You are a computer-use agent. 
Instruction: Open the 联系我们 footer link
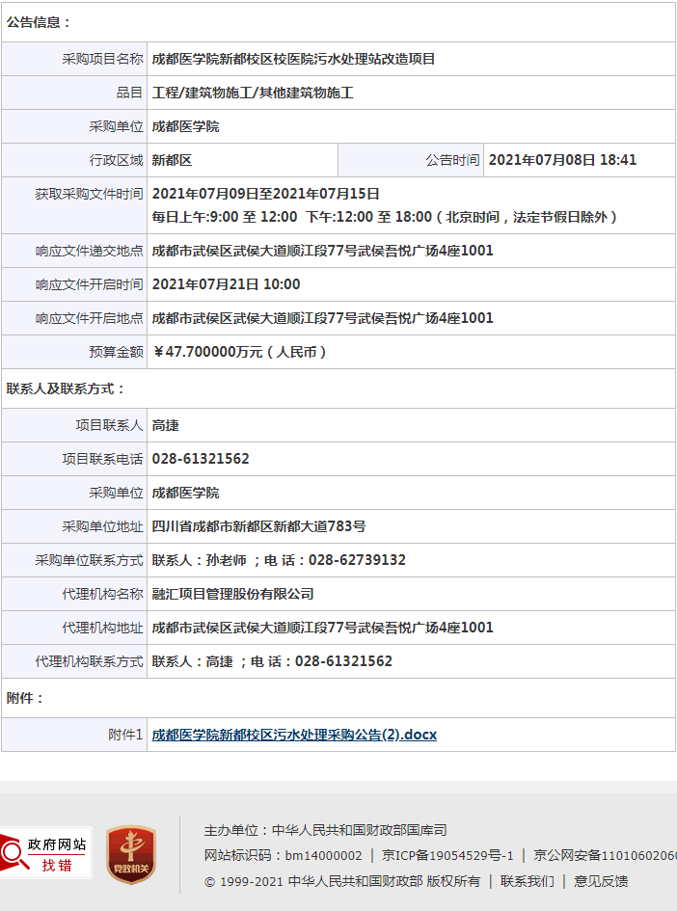(x=527, y=881)
